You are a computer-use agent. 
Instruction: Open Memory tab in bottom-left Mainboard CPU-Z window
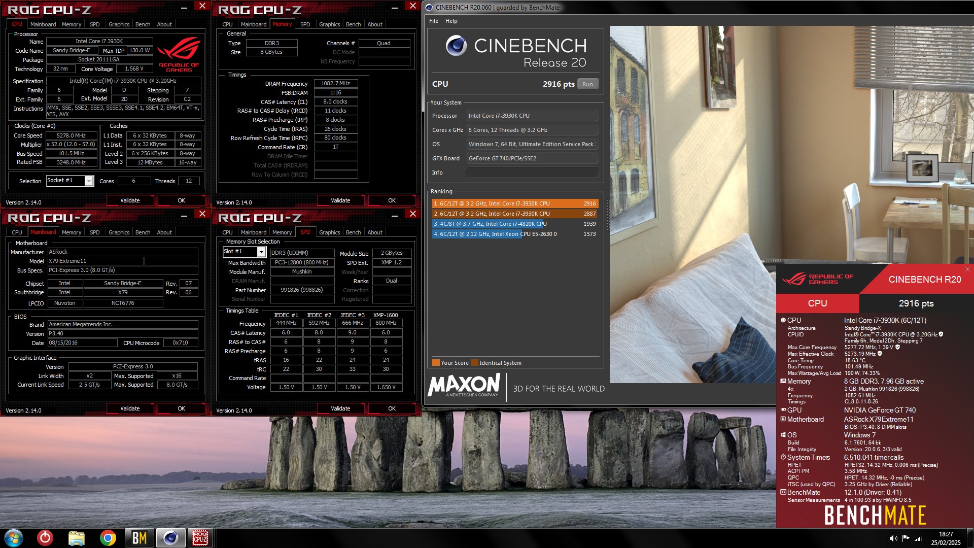point(72,232)
